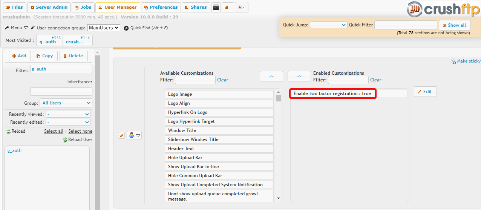Select the User Manager tab

click(x=118, y=7)
